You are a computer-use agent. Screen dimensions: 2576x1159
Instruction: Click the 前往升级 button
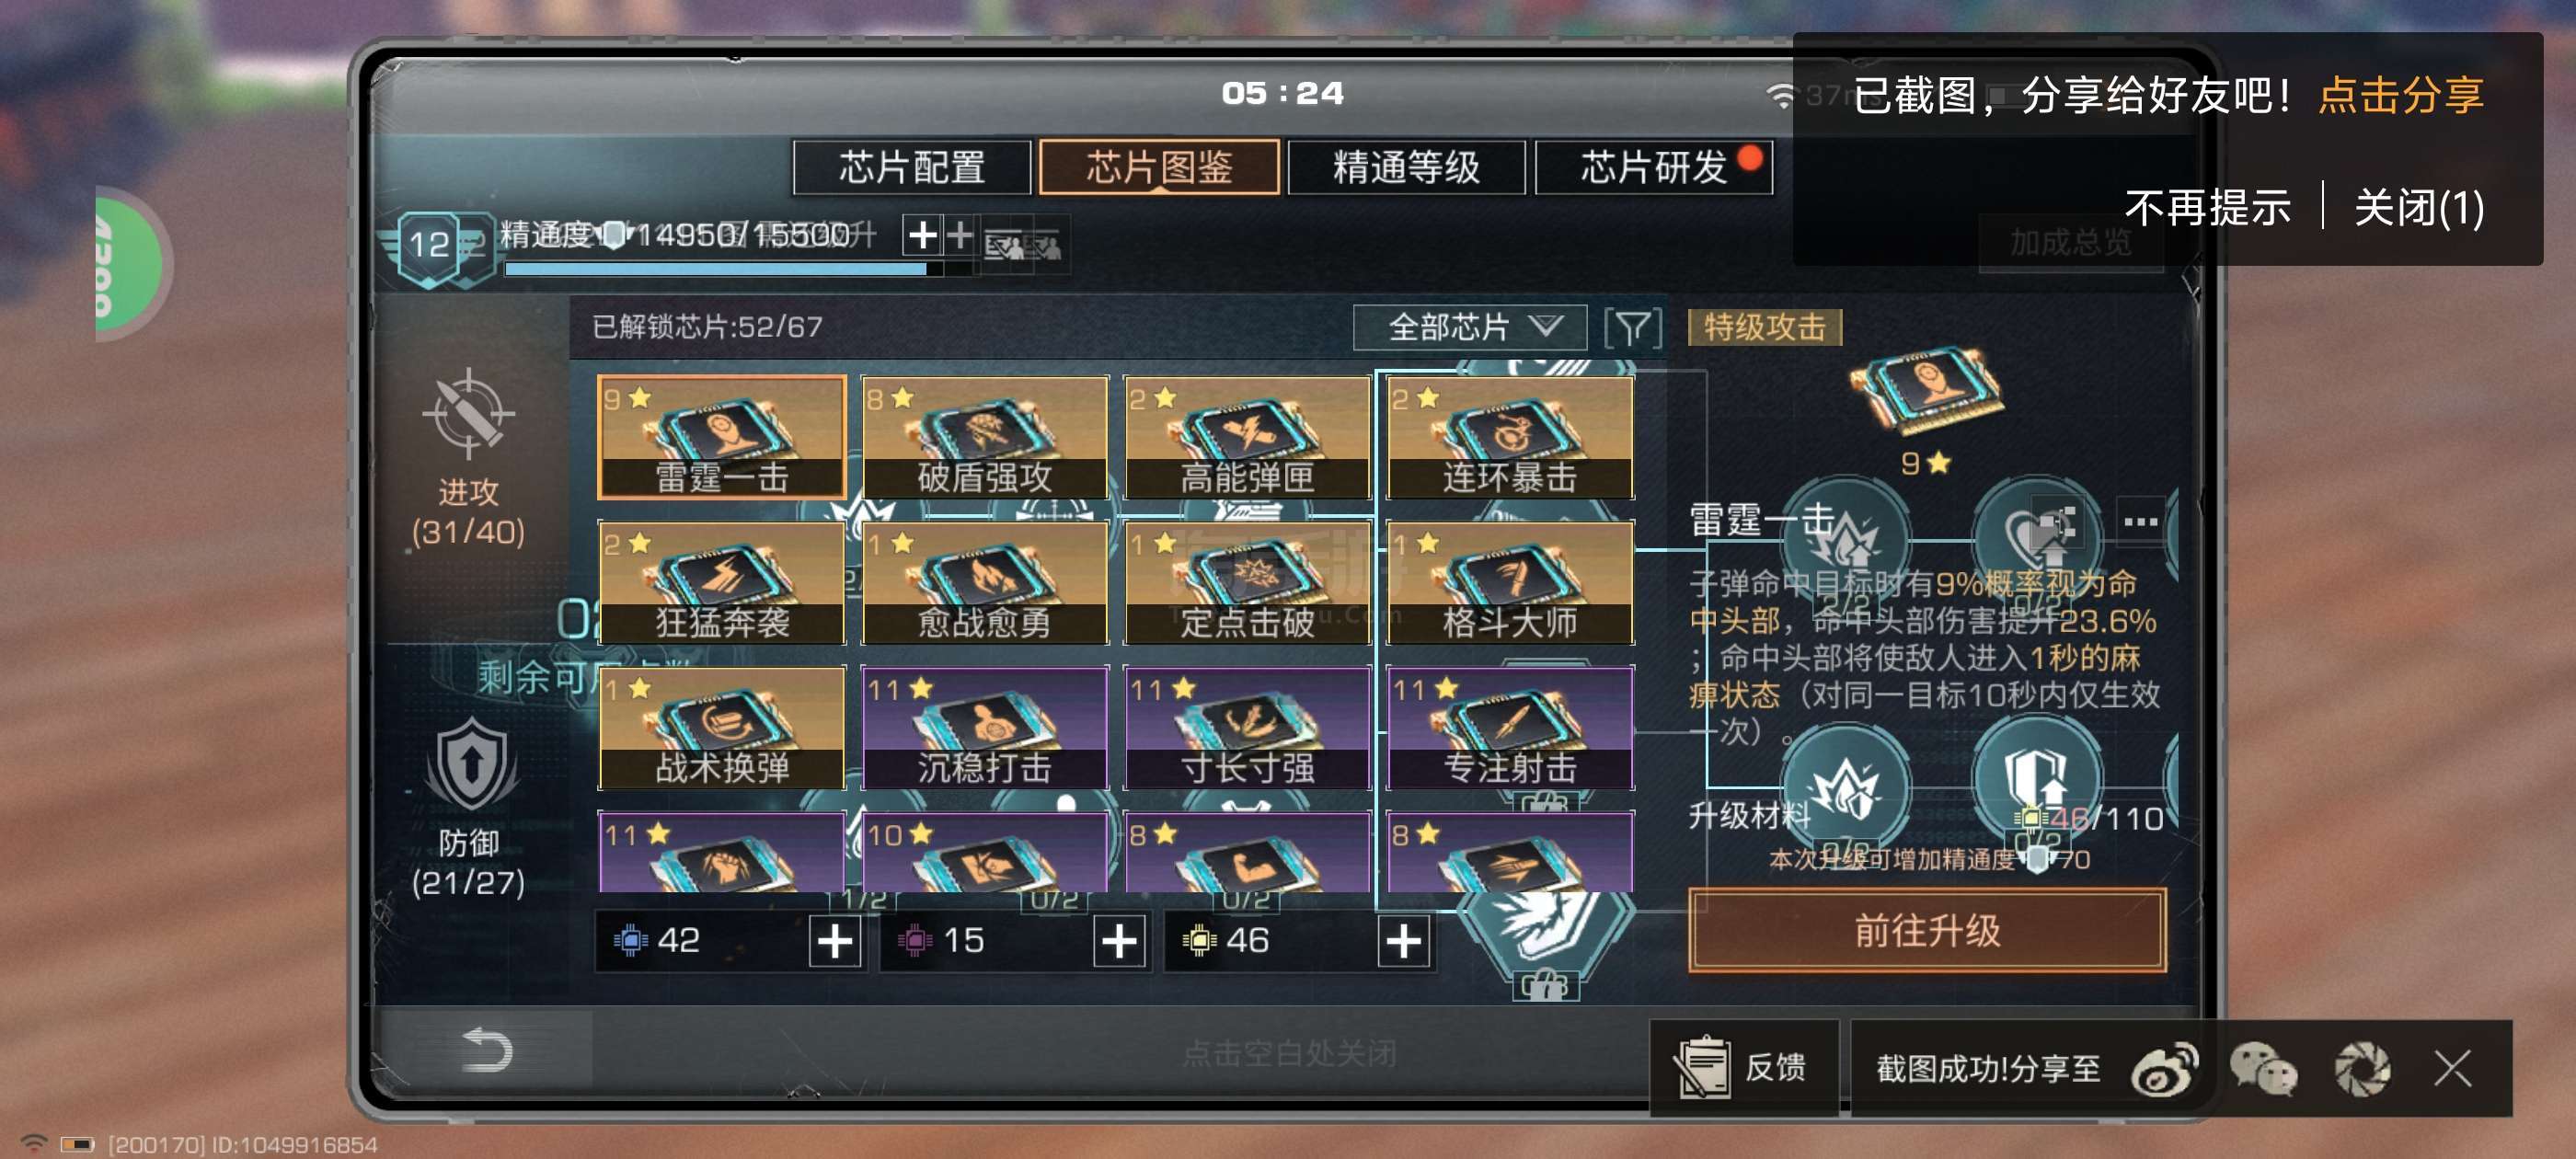click(1927, 930)
